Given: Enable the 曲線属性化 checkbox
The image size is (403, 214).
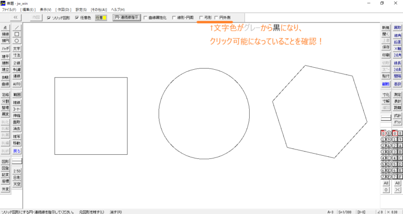Looking at the screenshot, I should pyautogui.click(x=145, y=17).
